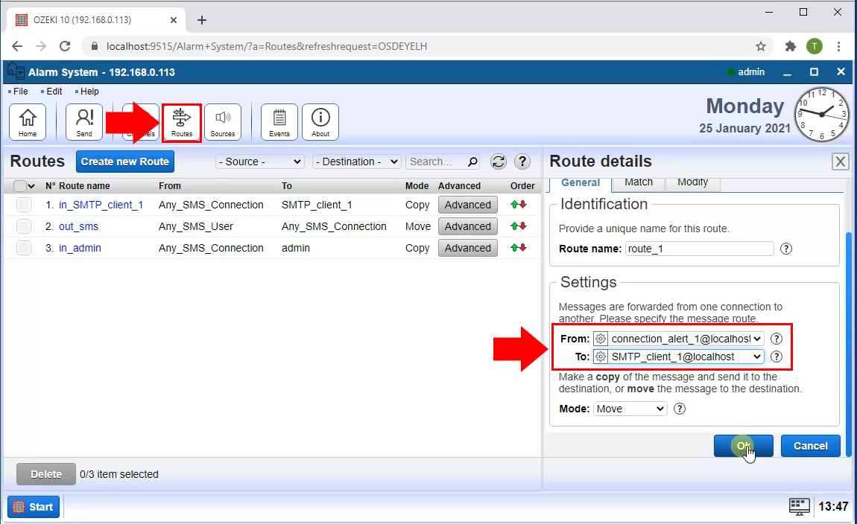The height and width of the screenshot is (524, 857).
Task: Open the in_SMTP_client_1 route link
Action: pyautogui.click(x=101, y=205)
